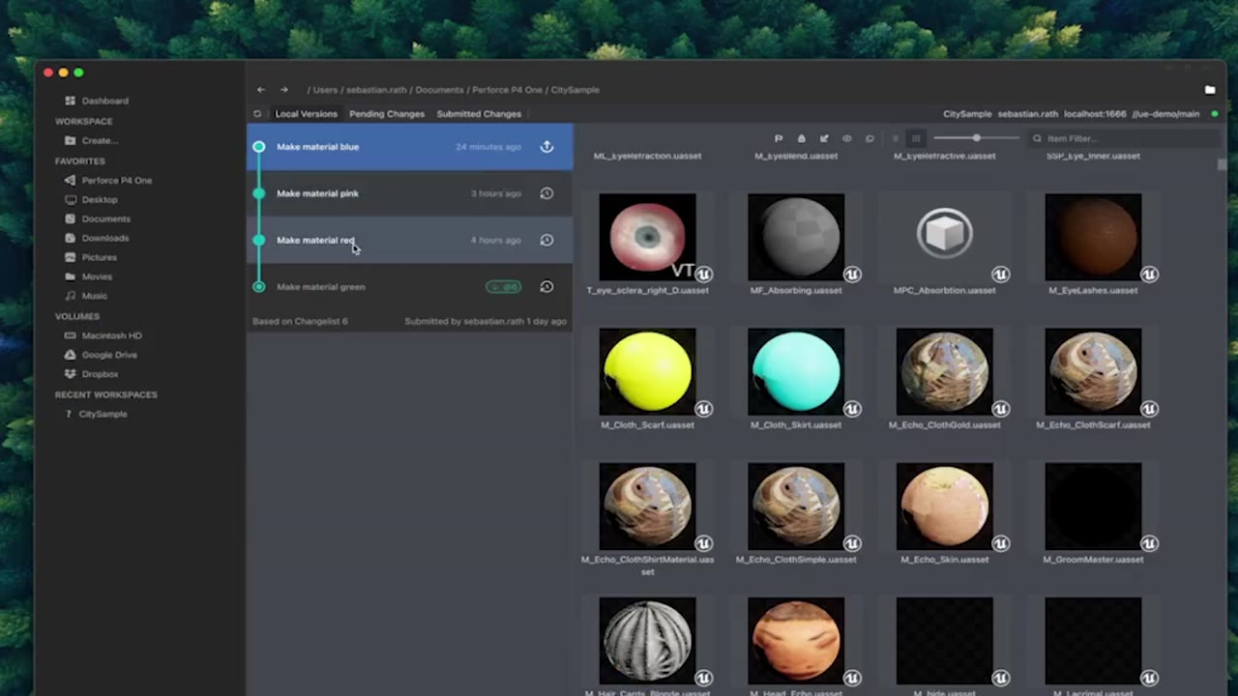Select the Make material red version
Screen dimensions: 1238x696
click(410, 240)
